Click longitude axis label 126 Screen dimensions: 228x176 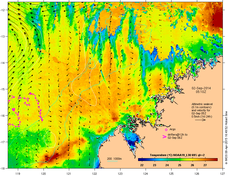pyautogui.click(x=197, y=173)
